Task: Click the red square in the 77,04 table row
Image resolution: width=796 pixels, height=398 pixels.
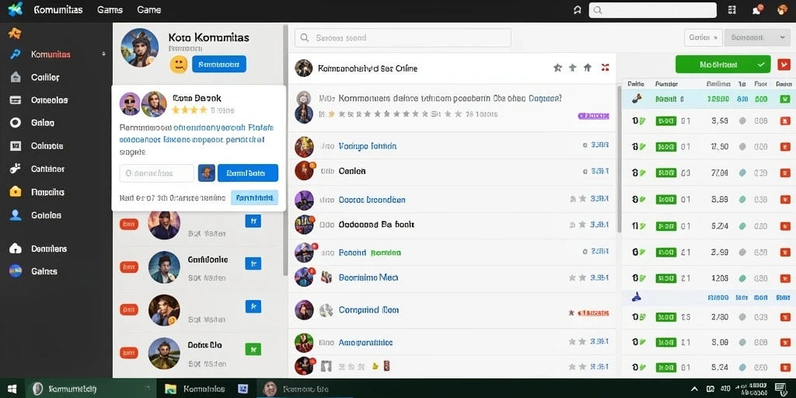Action: click(x=784, y=173)
